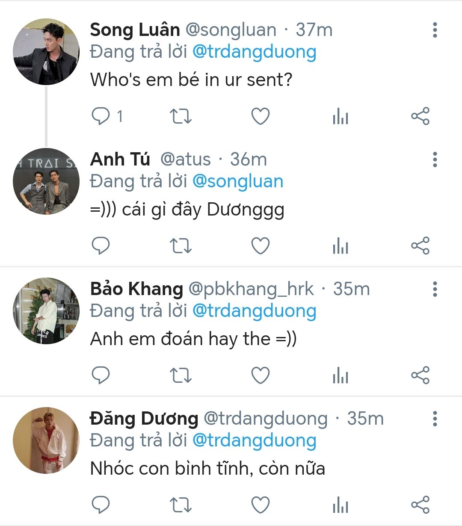Like Anh Tú's tweet
The height and width of the screenshot is (526, 462).
pyautogui.click(x=260, y=245)
